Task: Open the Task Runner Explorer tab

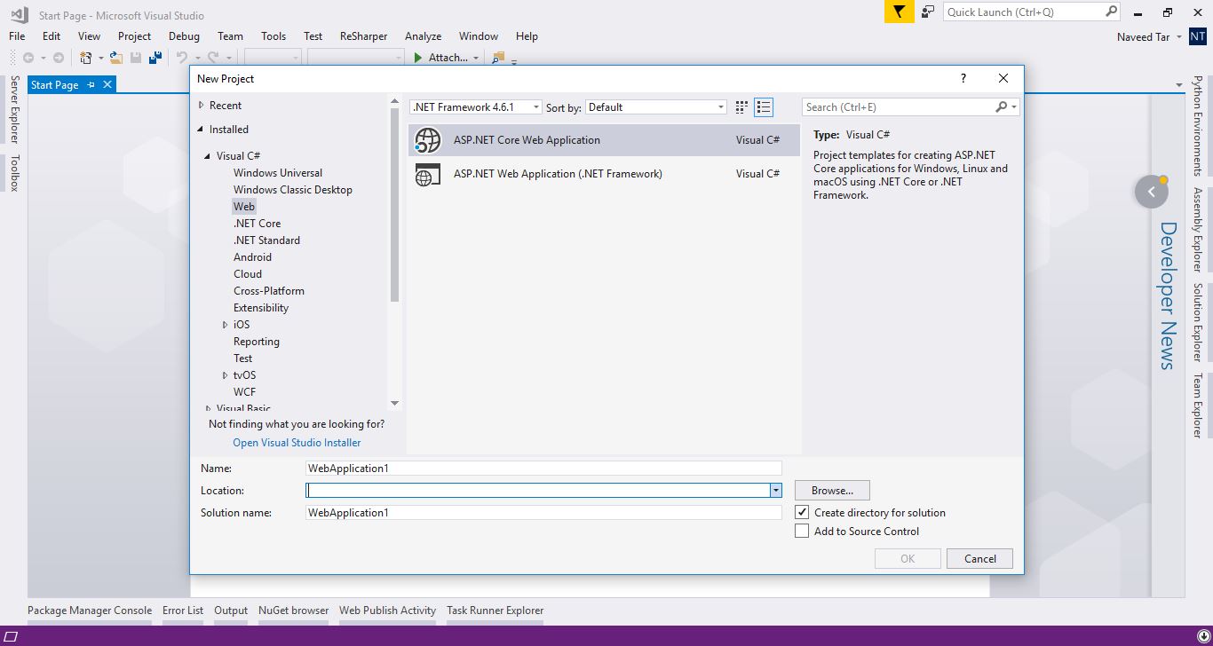Action: tap(495, 611)
